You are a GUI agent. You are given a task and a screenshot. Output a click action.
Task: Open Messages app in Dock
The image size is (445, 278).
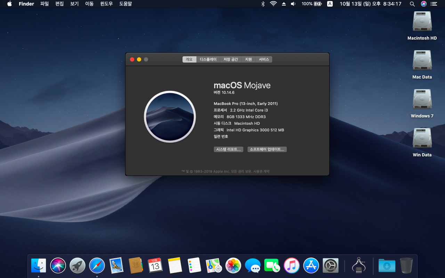point(253,266)
